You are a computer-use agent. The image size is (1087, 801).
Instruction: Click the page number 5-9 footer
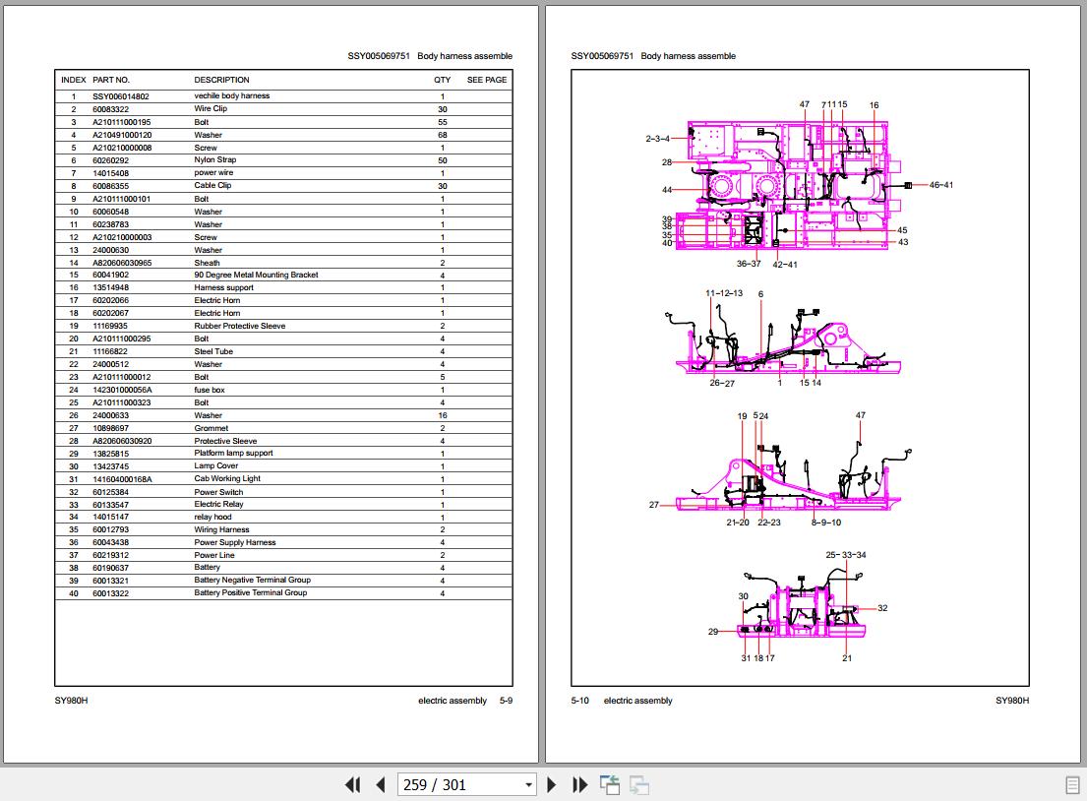click(x=506, y=701)
